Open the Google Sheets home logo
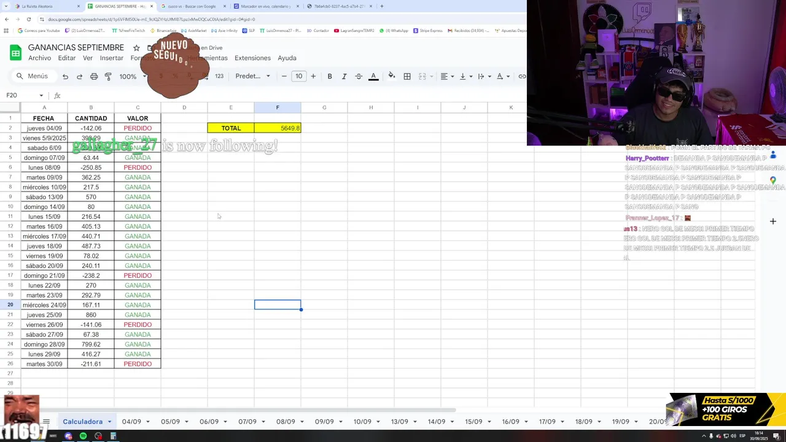Viewport: 786px width, 442px height. pyautogui.click(x=15, y=53)
